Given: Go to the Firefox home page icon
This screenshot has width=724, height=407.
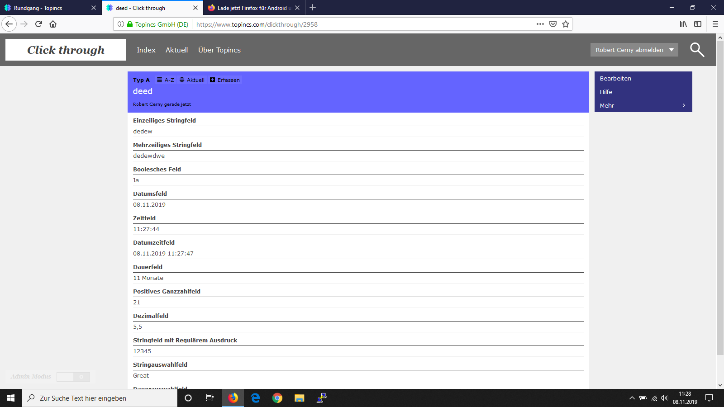Looking at the screenshot, I should pos(53,24).
